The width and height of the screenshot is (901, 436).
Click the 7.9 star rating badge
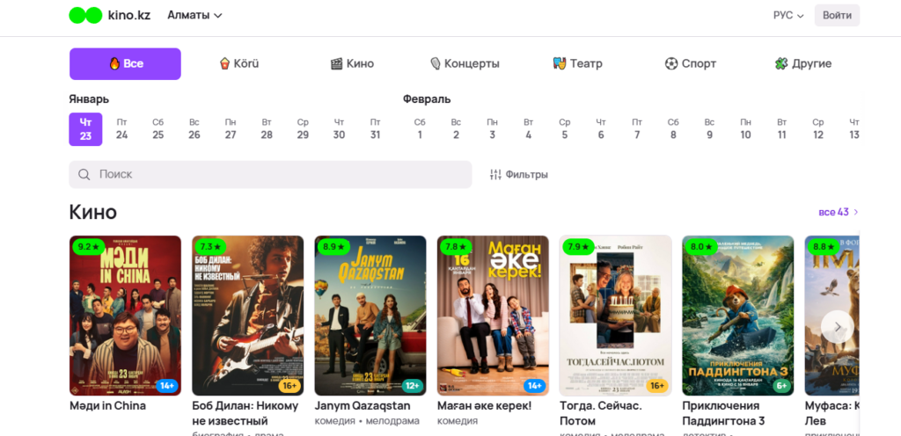[x=578, y=247]
